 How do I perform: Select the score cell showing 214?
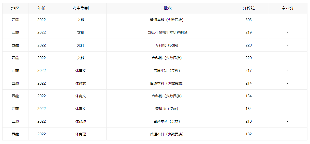248,83
